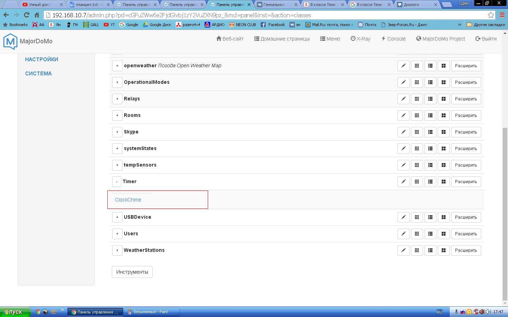Image resolution: width=508 pixels, height=317 pixels.
Task: Click the large grid icon in Skype row
Action: click(x=444, y=132)
